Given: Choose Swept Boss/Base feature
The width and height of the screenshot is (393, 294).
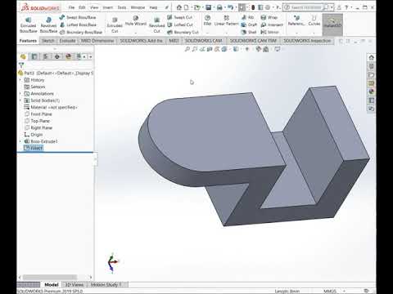Looking at the screenshot, I should [78, 17].
